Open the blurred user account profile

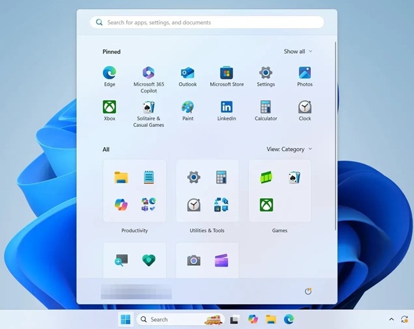136,292
